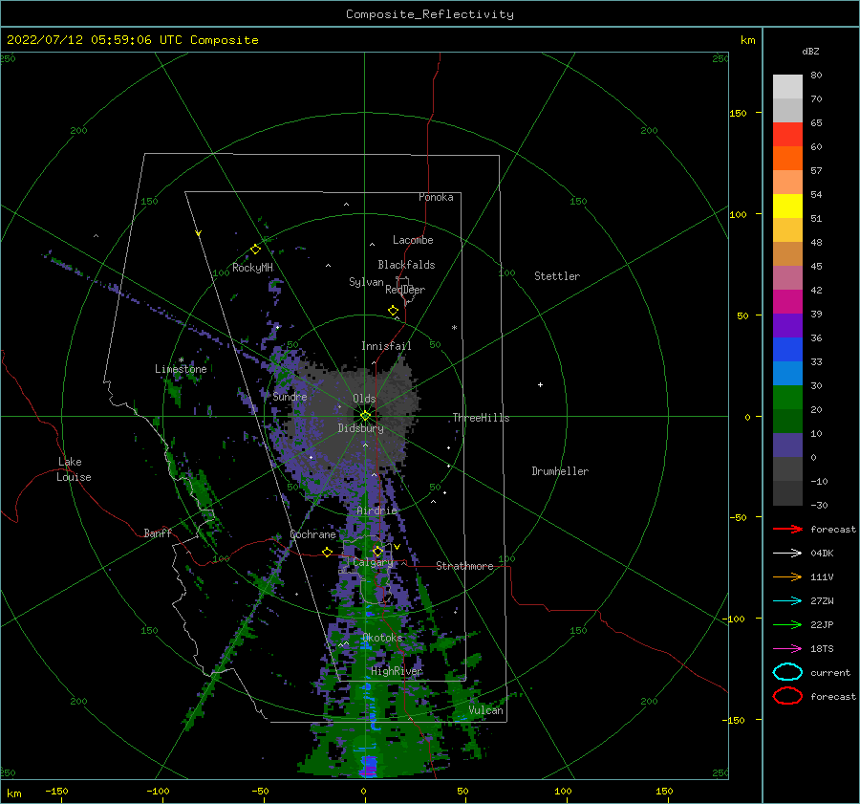Click the red forecast ellipse in legend
The image size is (860, 804).
(787, 696)
